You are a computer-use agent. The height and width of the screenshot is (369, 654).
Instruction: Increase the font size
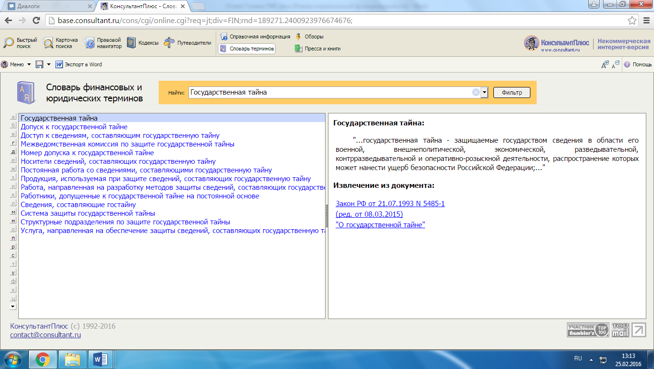tap(605, 64)
